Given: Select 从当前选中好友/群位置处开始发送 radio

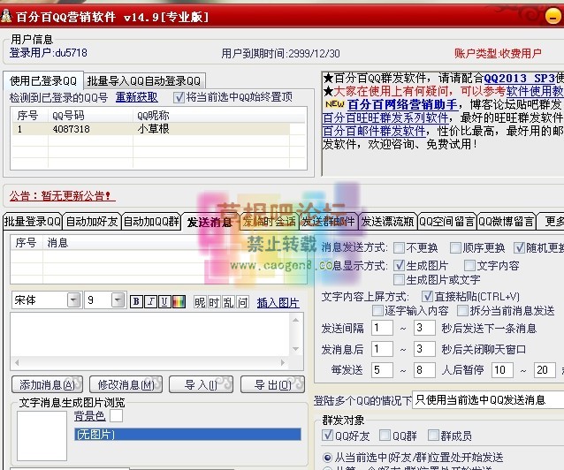Looking at the screenshot, I should [327, 458].
